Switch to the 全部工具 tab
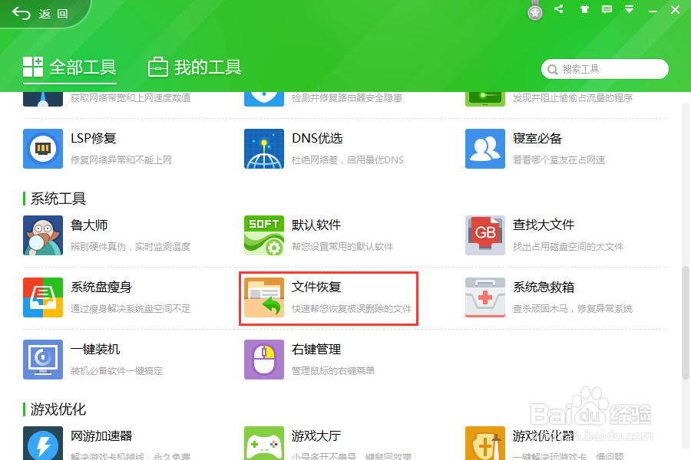This screenshot has width=691, height=460. point(70,67)
